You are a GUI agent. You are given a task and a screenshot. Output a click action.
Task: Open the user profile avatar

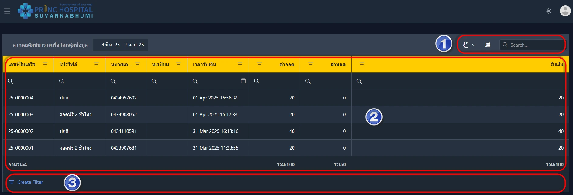pos(565,11)
